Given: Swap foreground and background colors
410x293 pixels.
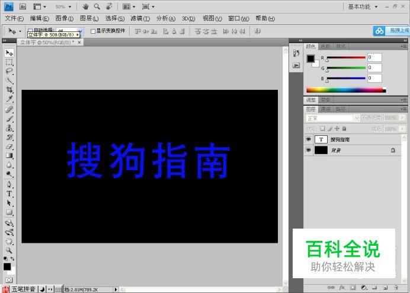Looking at the screenshot, I should tap(12, 259).
